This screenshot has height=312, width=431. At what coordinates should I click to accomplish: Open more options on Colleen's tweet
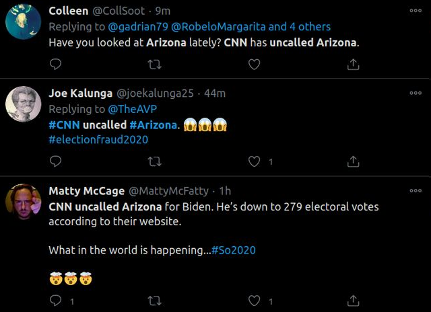(415, 11)
